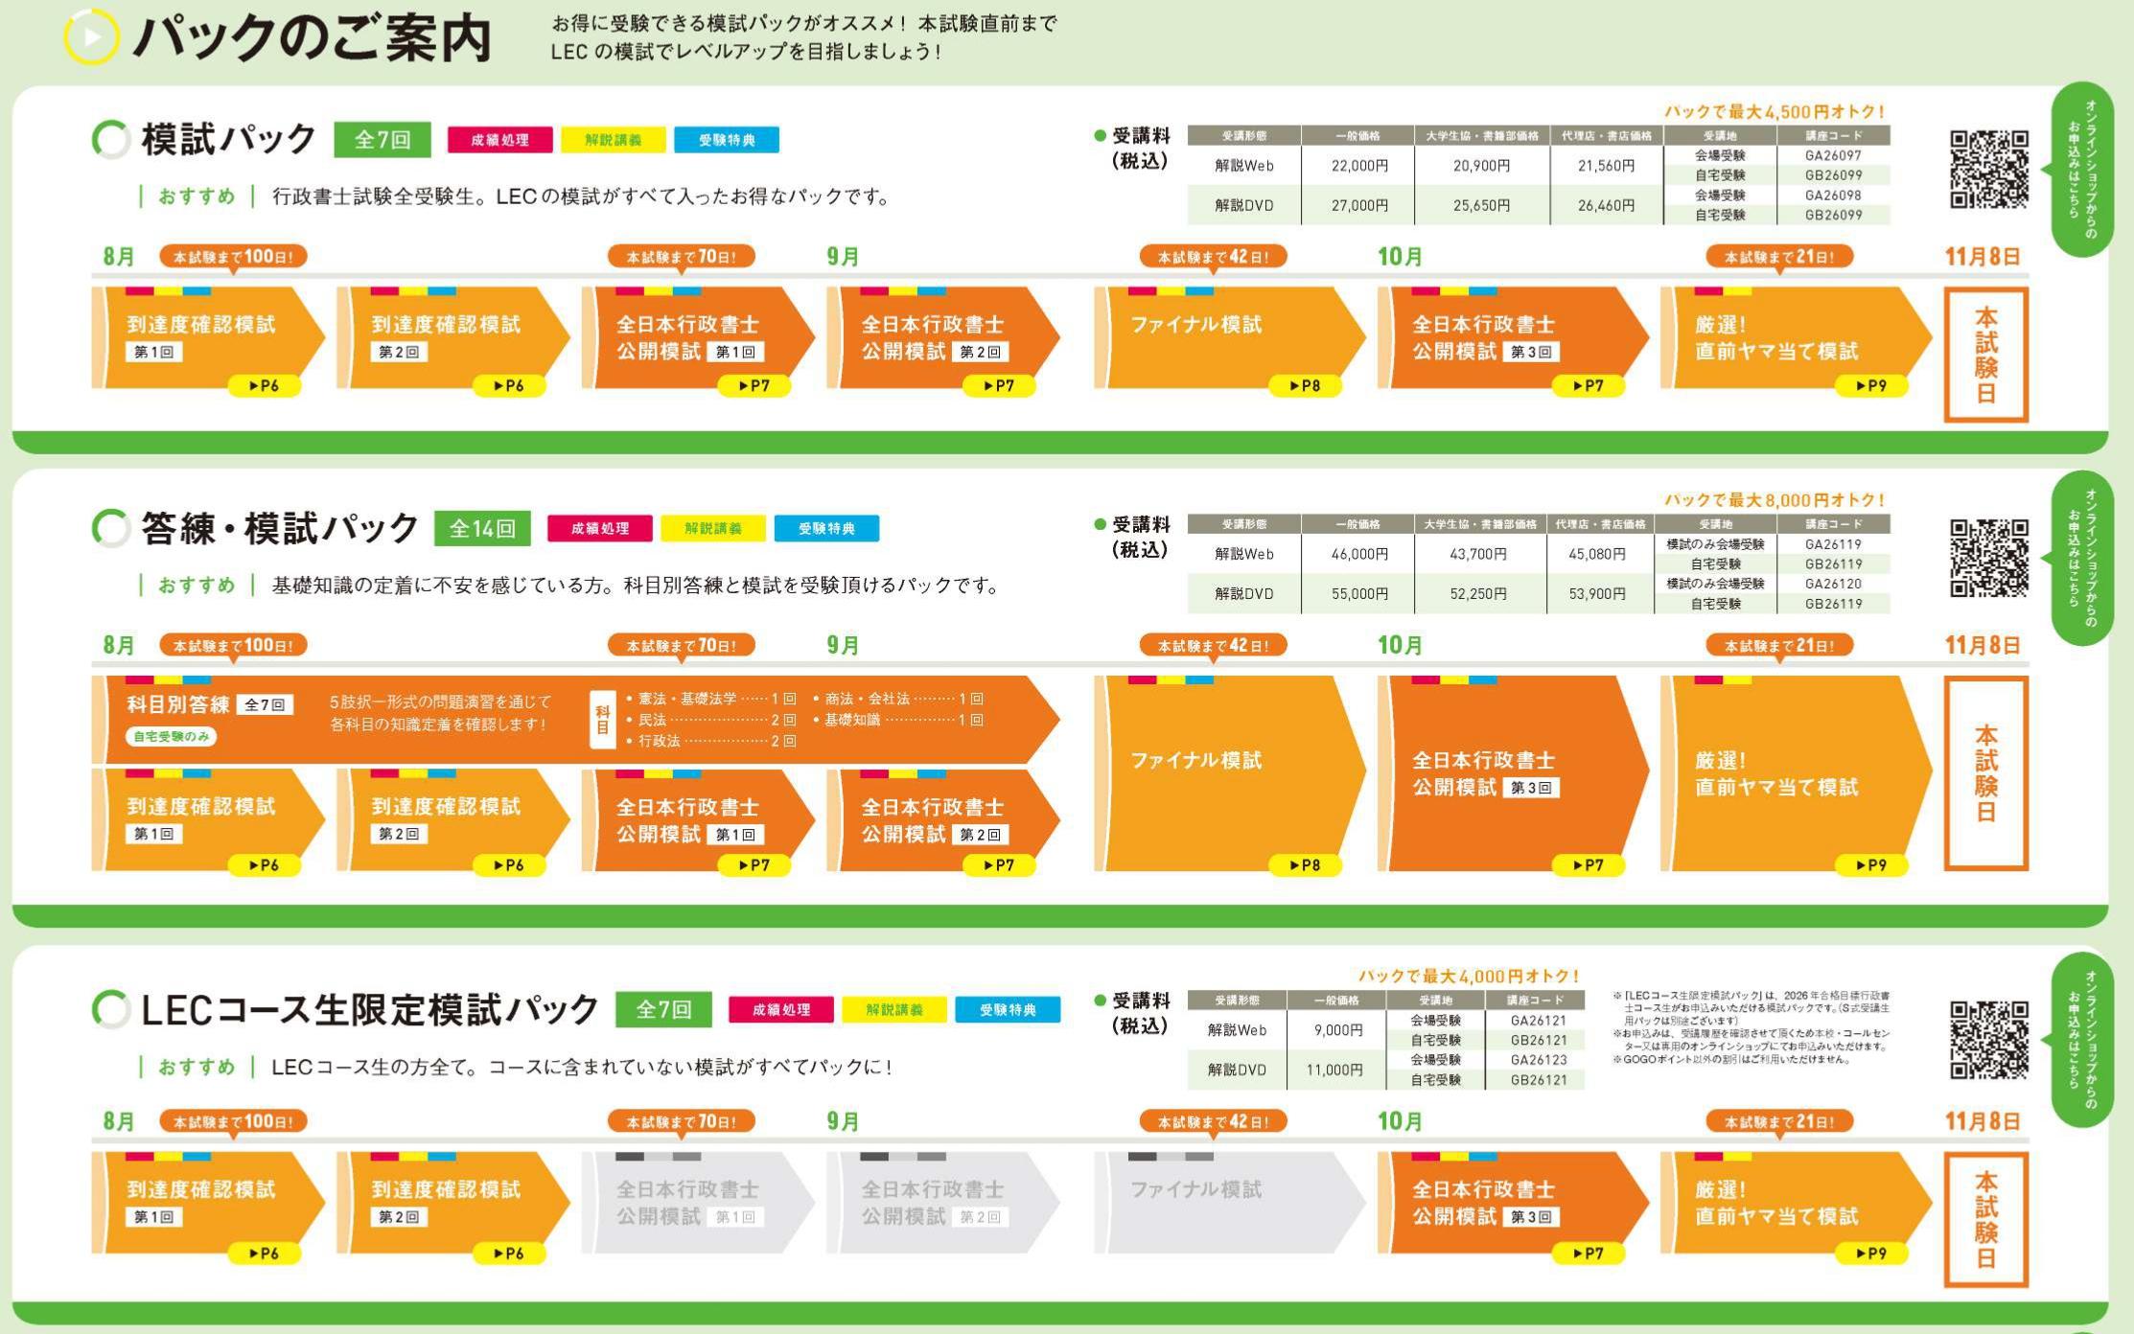Click the 本試験まで70日! marker in 模試パック timeline
The width and height of the screenshot is (2134, 1334).
[682, 257]
